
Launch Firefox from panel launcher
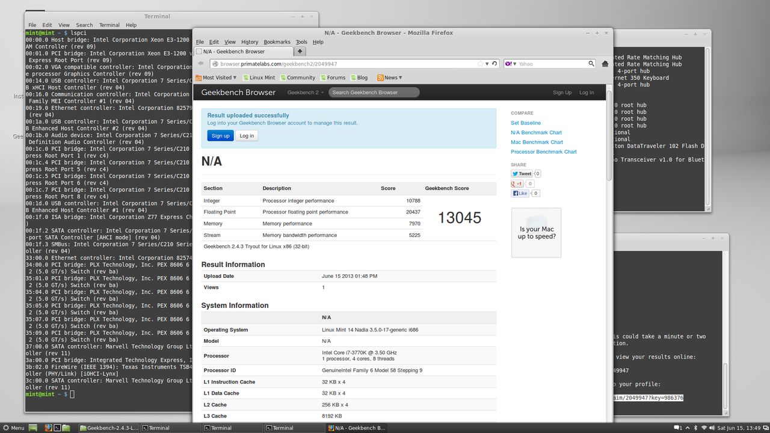(48, 428)
